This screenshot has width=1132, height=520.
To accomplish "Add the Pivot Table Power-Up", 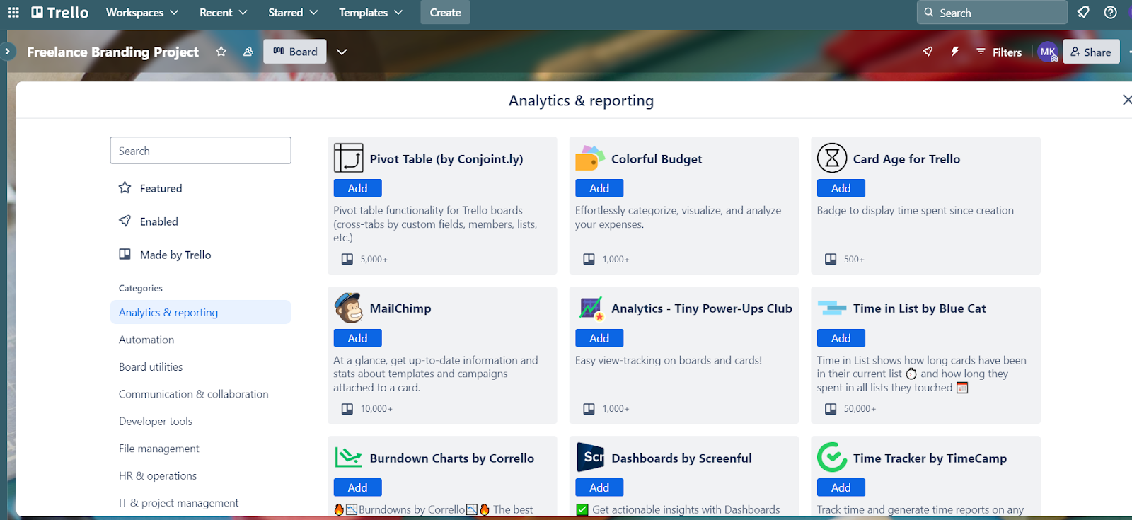I will pos(357,188).
